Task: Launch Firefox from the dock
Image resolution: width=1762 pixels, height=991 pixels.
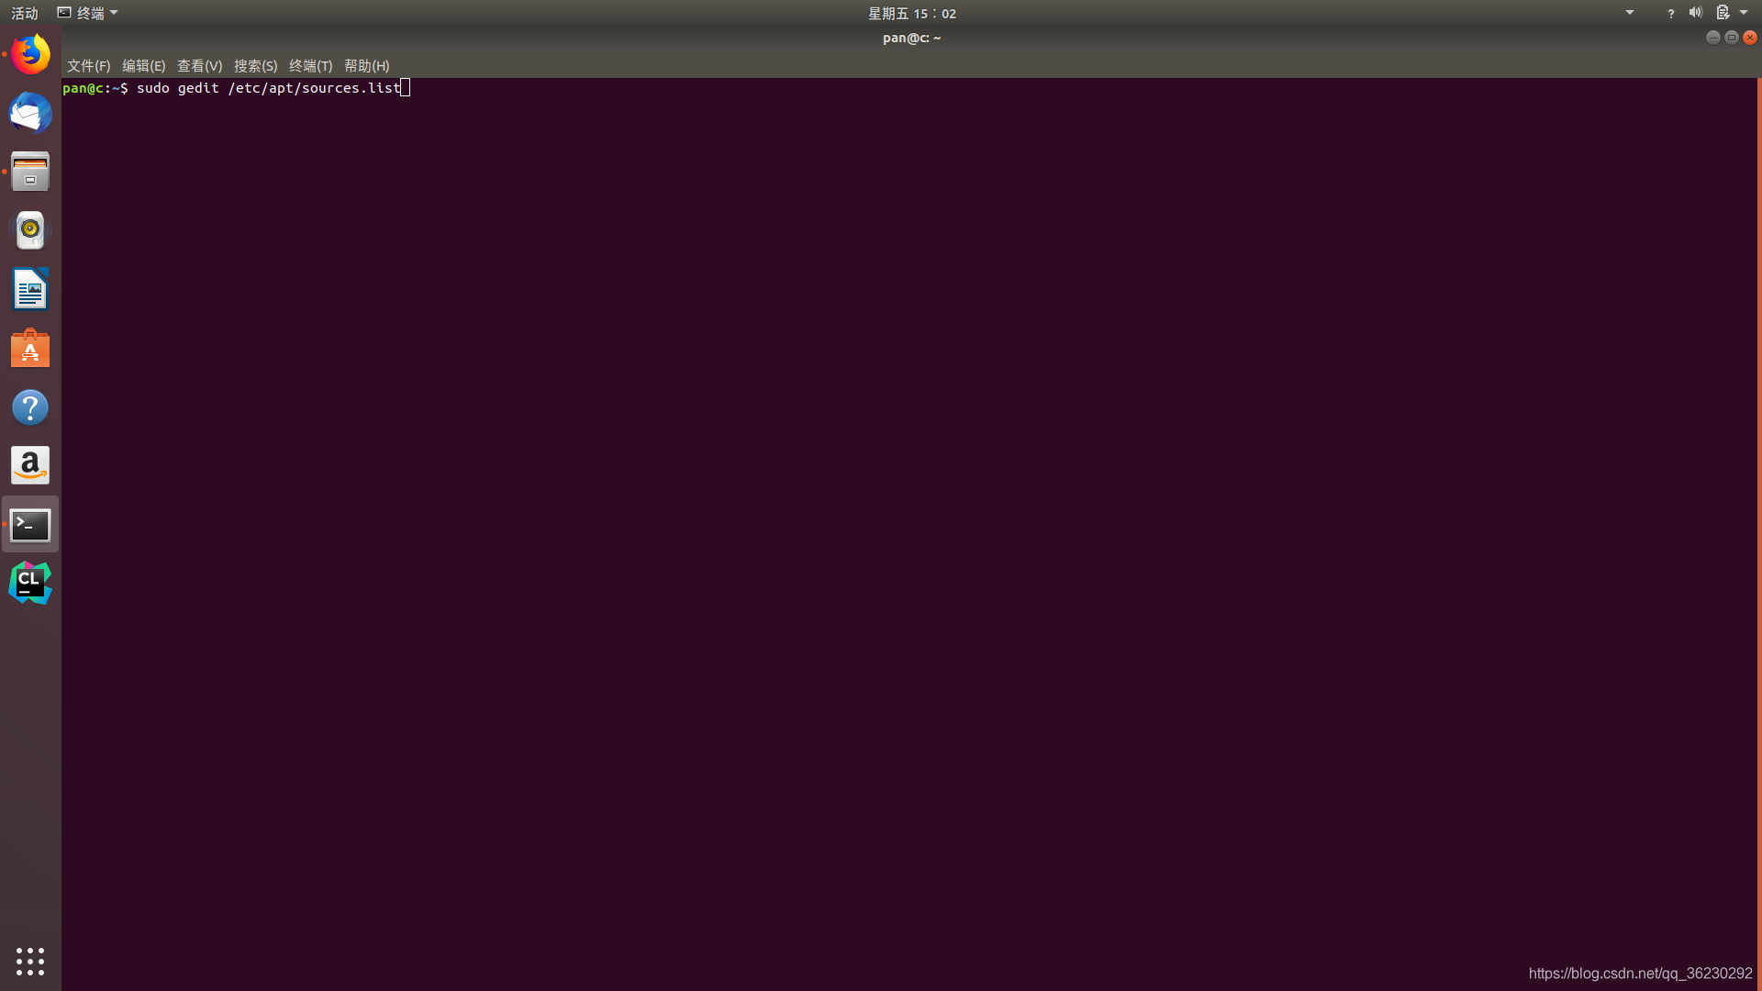Action: coord(30,54)
